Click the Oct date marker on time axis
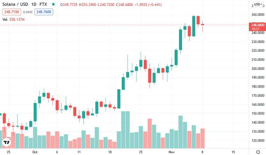Viewport: 266px width, 155px height. (x=35, y=152)
